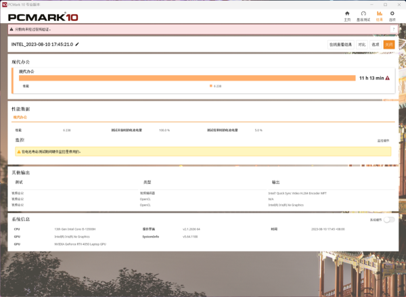Image resolution: width=406 pixels, height=297 pixels.
Task: Click the help question mark icon
Action: coord(393,29)
